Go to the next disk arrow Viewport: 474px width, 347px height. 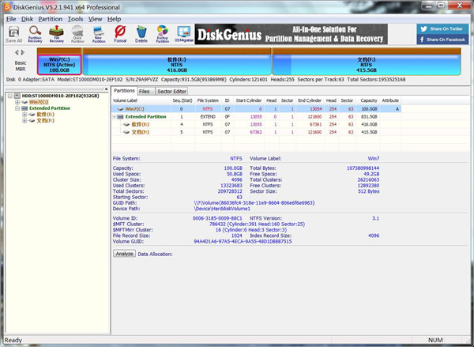(23, 52)
